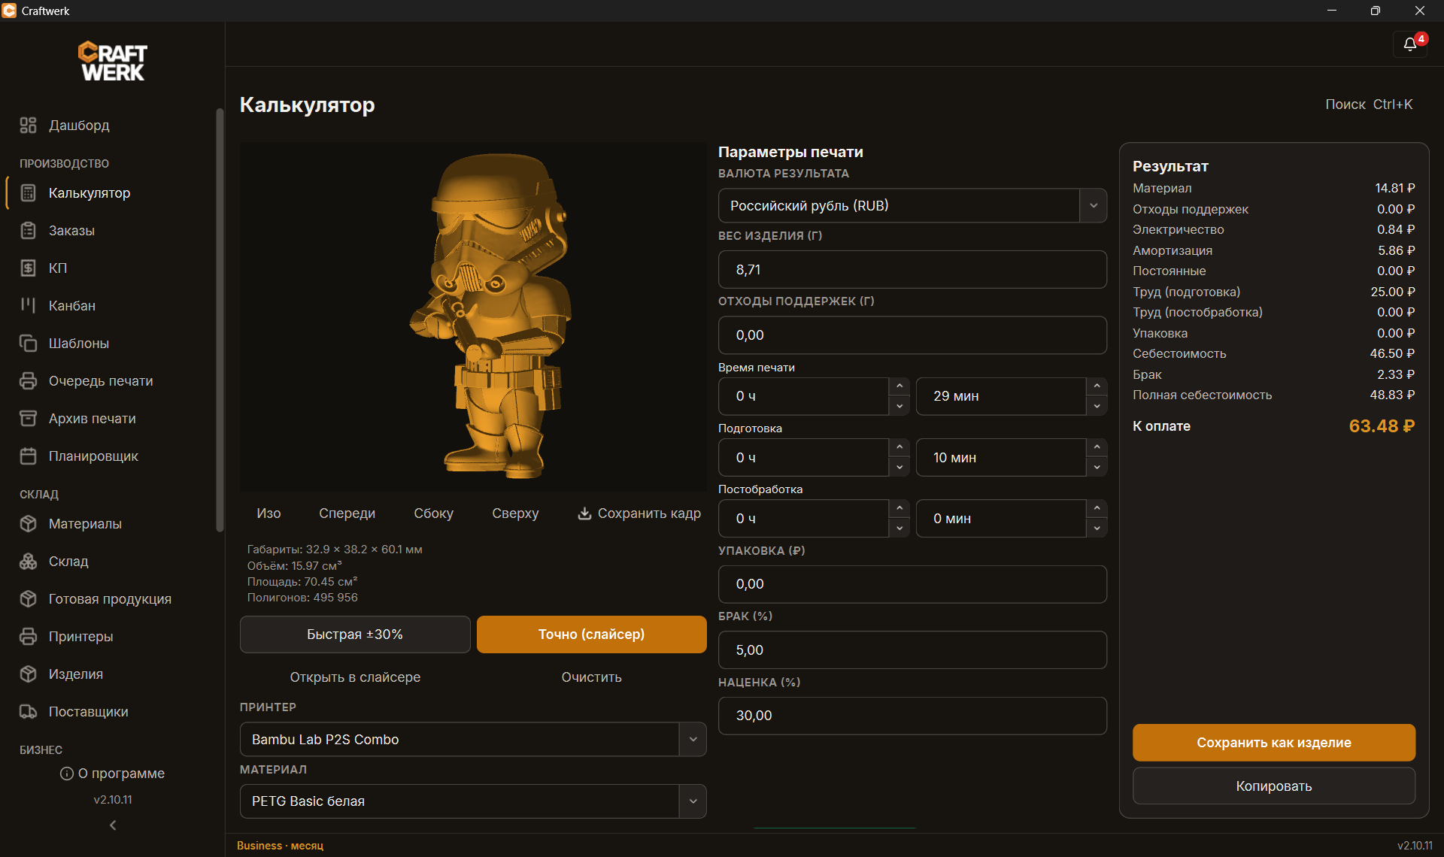Screen dimensions: 1444x857
Task: Click the Отходы поддержек input field
Action: coord(912,335)
